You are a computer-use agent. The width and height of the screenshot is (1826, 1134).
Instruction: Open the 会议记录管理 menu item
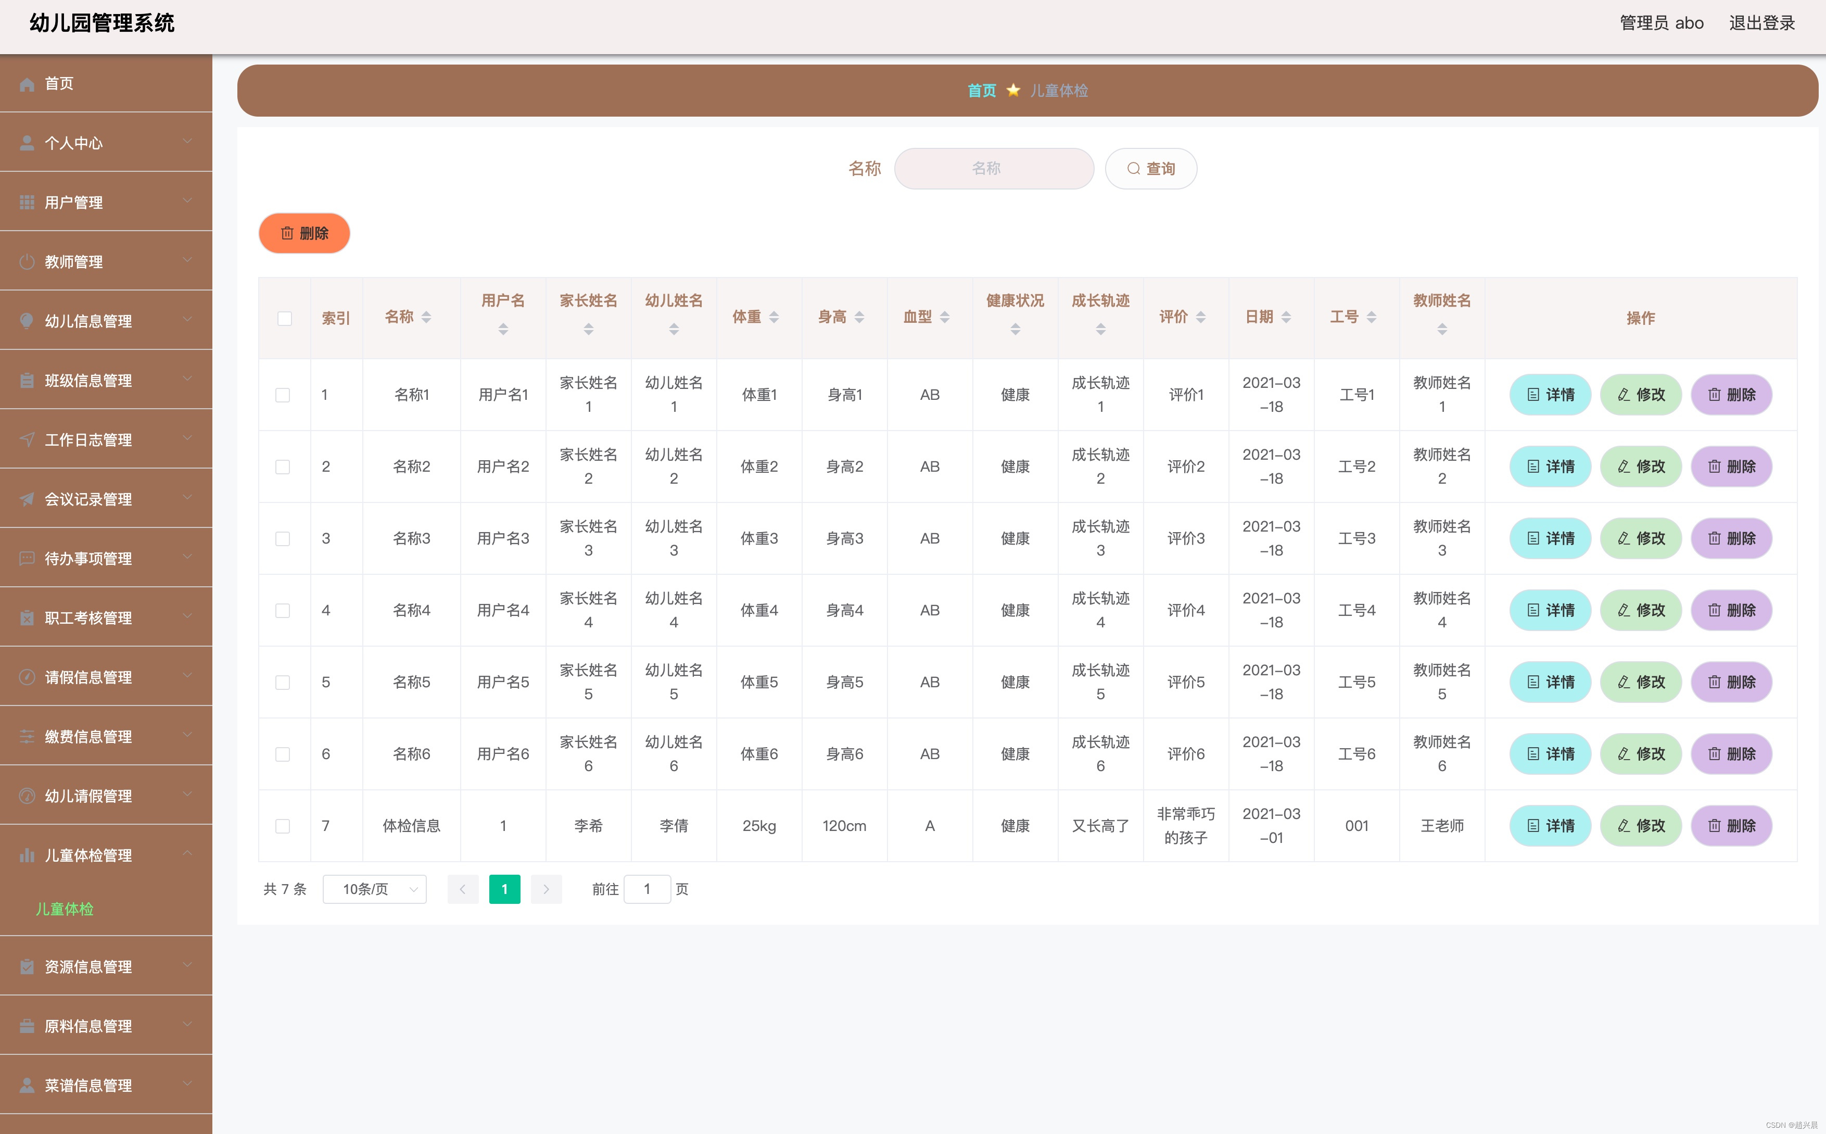(106, 499)
